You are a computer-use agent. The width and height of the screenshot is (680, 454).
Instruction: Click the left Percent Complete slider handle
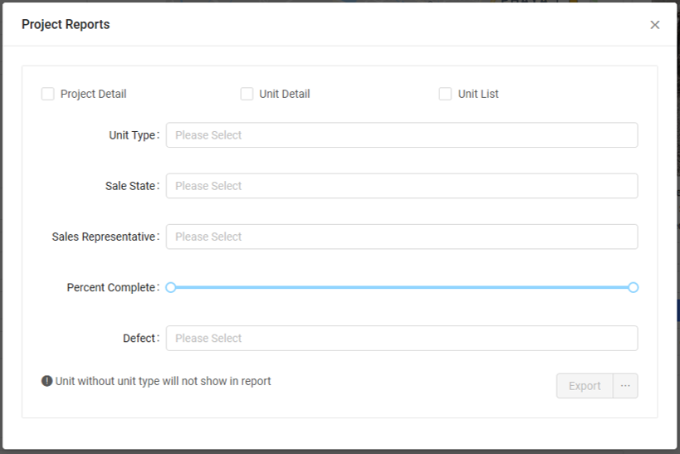pos(171,287)
